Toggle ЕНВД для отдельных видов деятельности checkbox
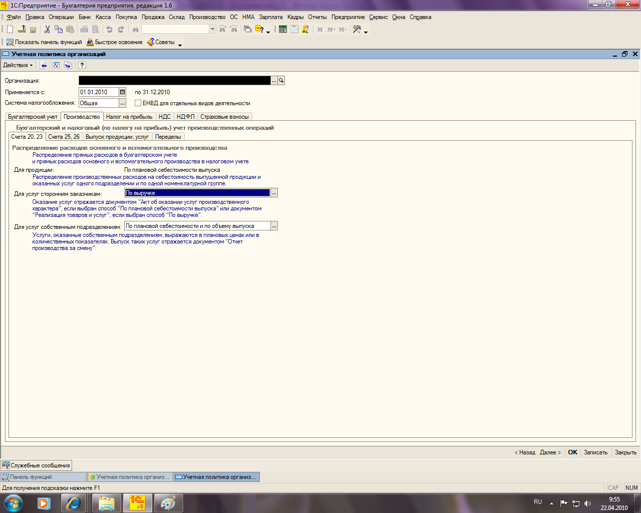 [x=138, y=103]
